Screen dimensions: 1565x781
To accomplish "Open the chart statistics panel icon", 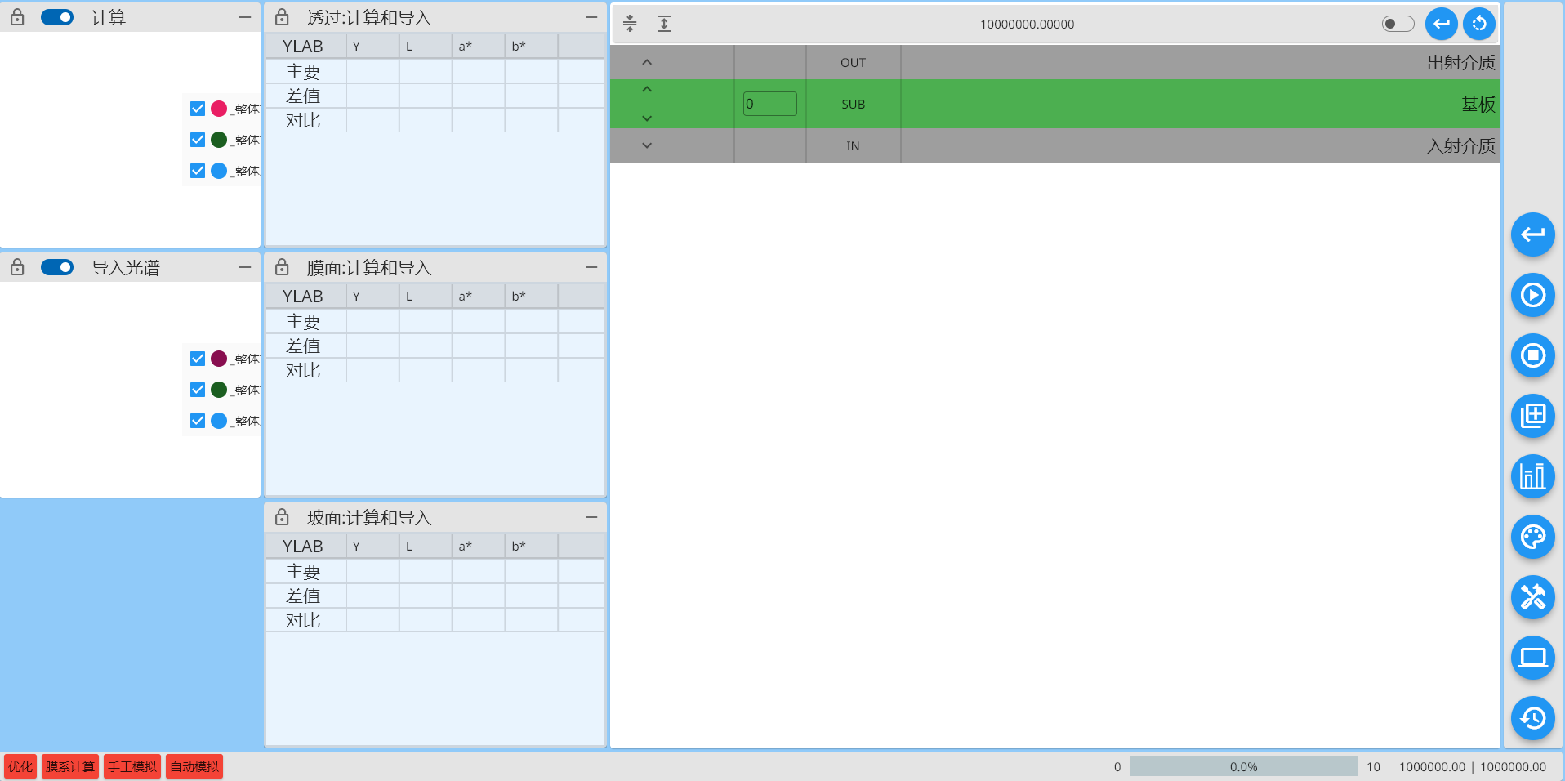I will tap(1532, 476).
